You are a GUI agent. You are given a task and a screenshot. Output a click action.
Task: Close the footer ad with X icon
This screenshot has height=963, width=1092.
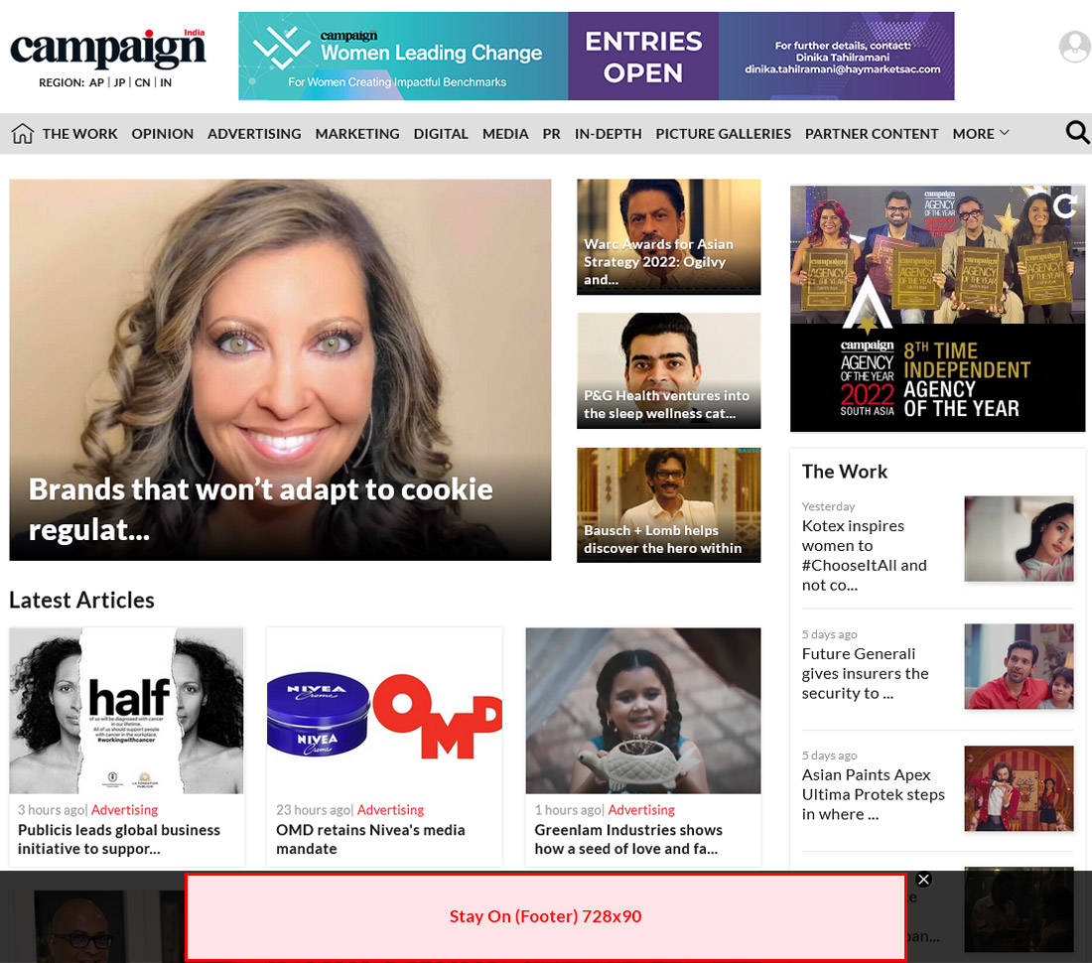(x=923, y=880)
